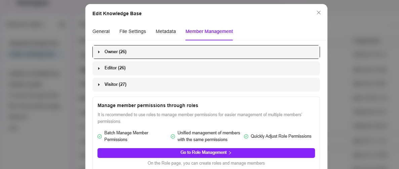
Task: Open the File Settings tab
Action: point(132,31)
